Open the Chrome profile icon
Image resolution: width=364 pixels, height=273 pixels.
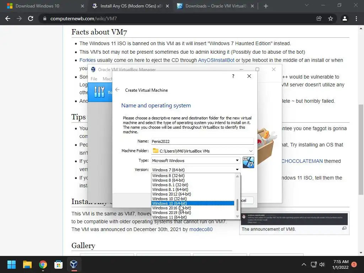coord(345,18)
